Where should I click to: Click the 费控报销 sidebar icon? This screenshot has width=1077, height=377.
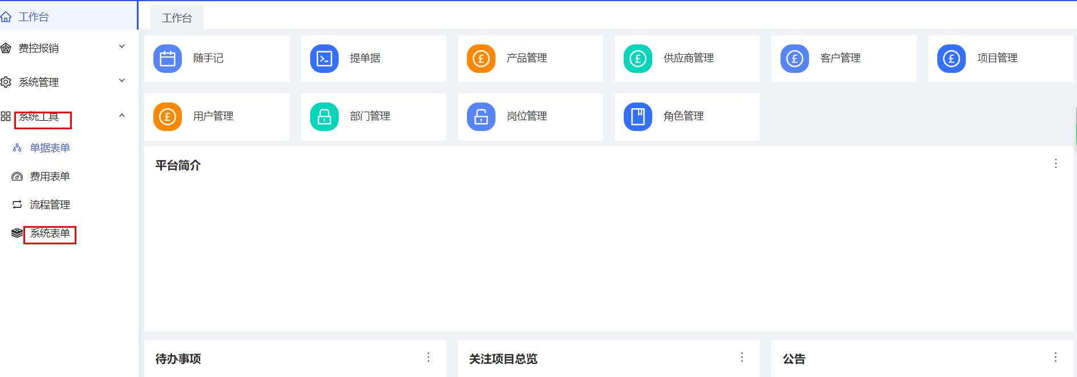coord(6,48)
